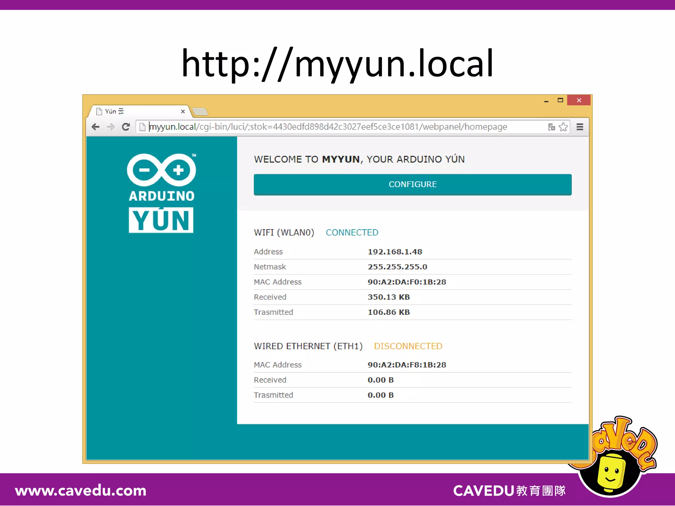Open the Chrome hamburger menu
Viewport: 675px width, 506px height.
580,127
